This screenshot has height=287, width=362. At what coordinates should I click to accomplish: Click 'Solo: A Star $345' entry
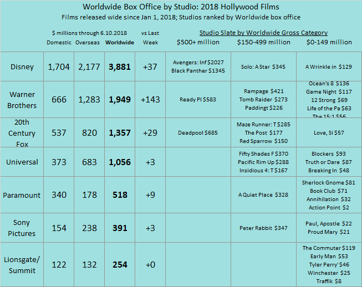click(x=263, y=67)
